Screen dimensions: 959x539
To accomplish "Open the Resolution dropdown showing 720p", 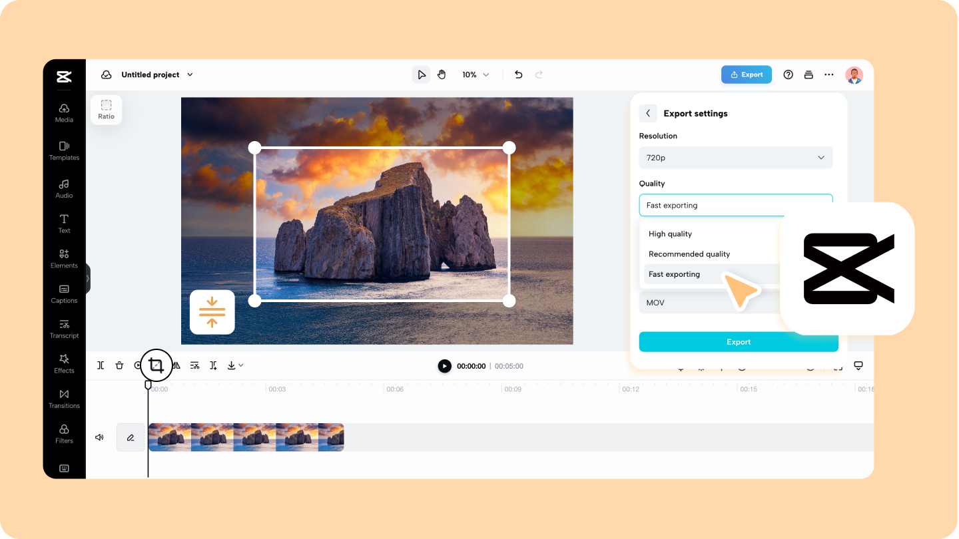I will [x=735, y=158].
